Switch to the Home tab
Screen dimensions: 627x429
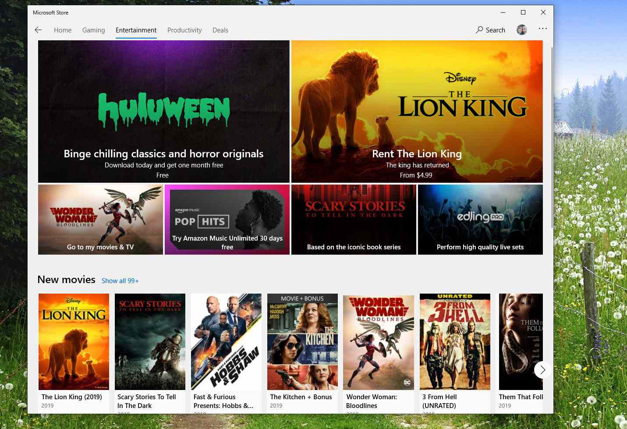[x=63, y=30]
